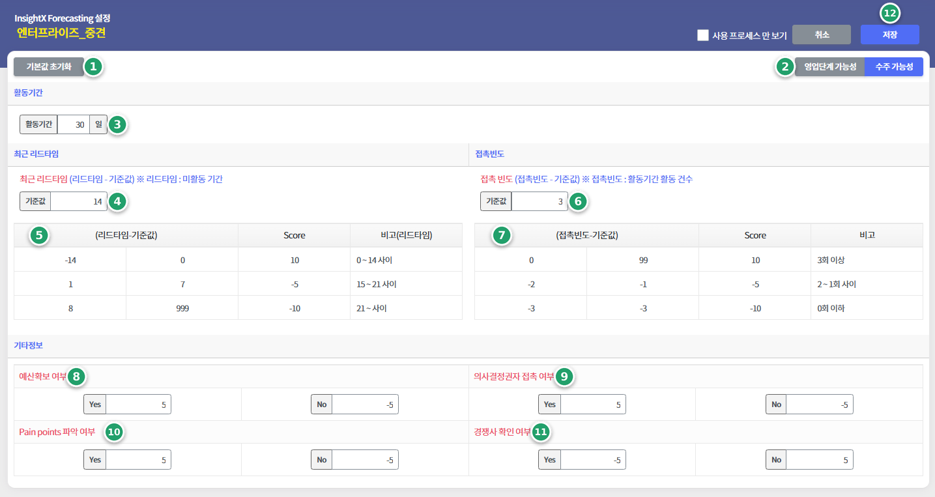Edit the 활동기간 days input field
Viewport: 935px width, 497px height.
coord(73,124)
